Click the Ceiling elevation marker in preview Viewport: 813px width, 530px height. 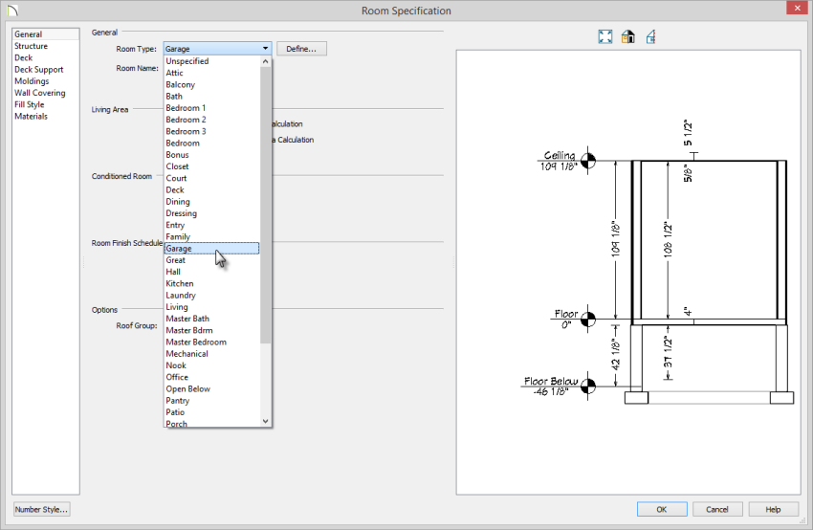[587, 161]
